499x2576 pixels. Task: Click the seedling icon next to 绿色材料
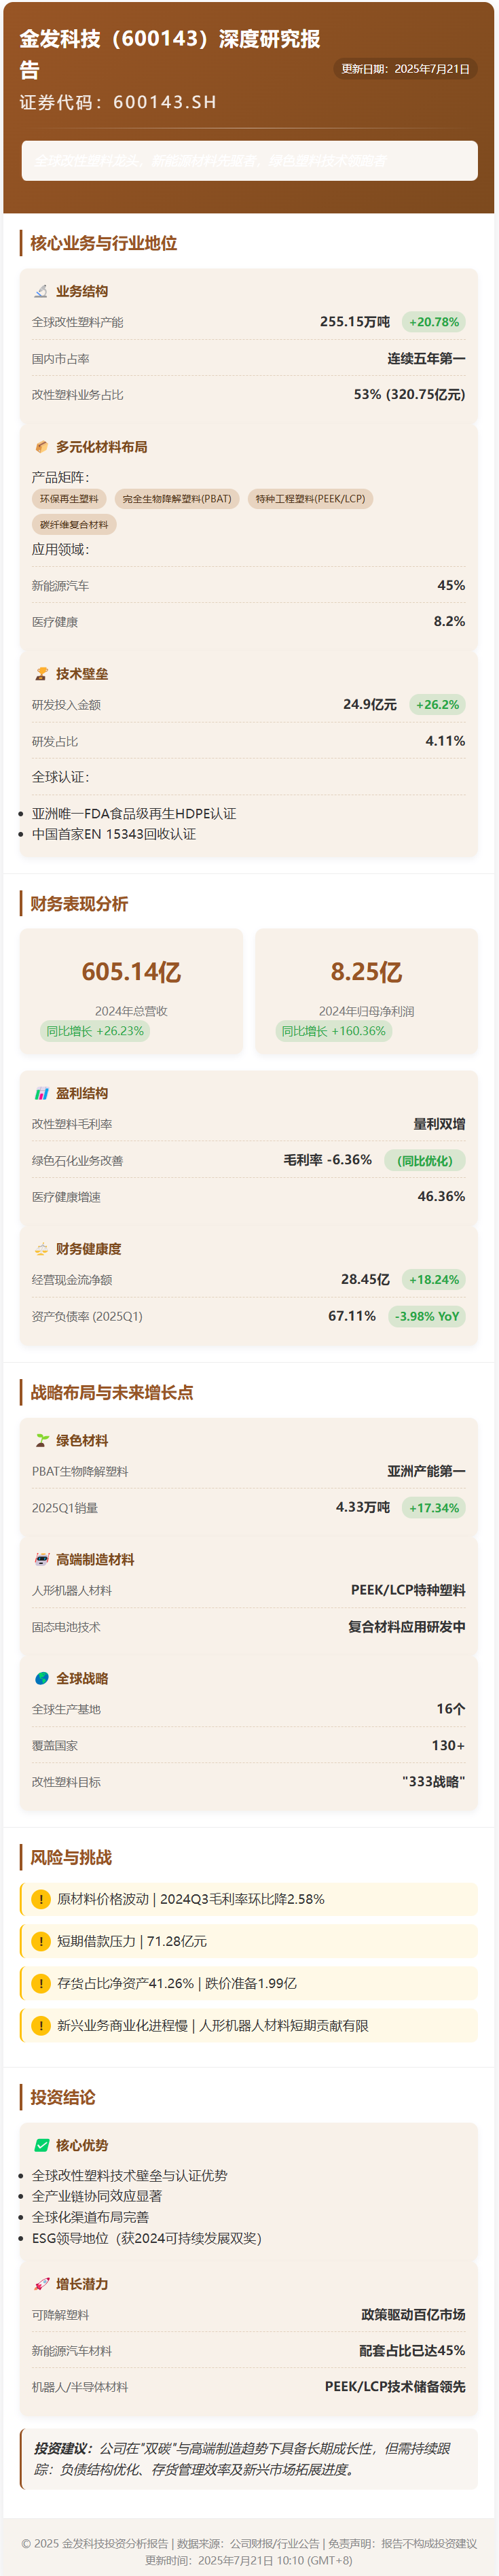(41, 1440)
